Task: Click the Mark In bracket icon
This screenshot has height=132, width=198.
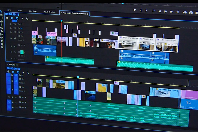Action: (x=141, y=10)
